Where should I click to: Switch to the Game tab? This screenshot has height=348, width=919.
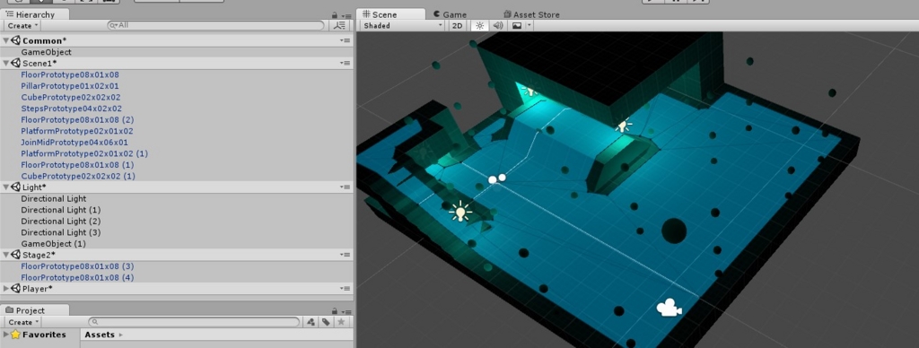point(450,14)
